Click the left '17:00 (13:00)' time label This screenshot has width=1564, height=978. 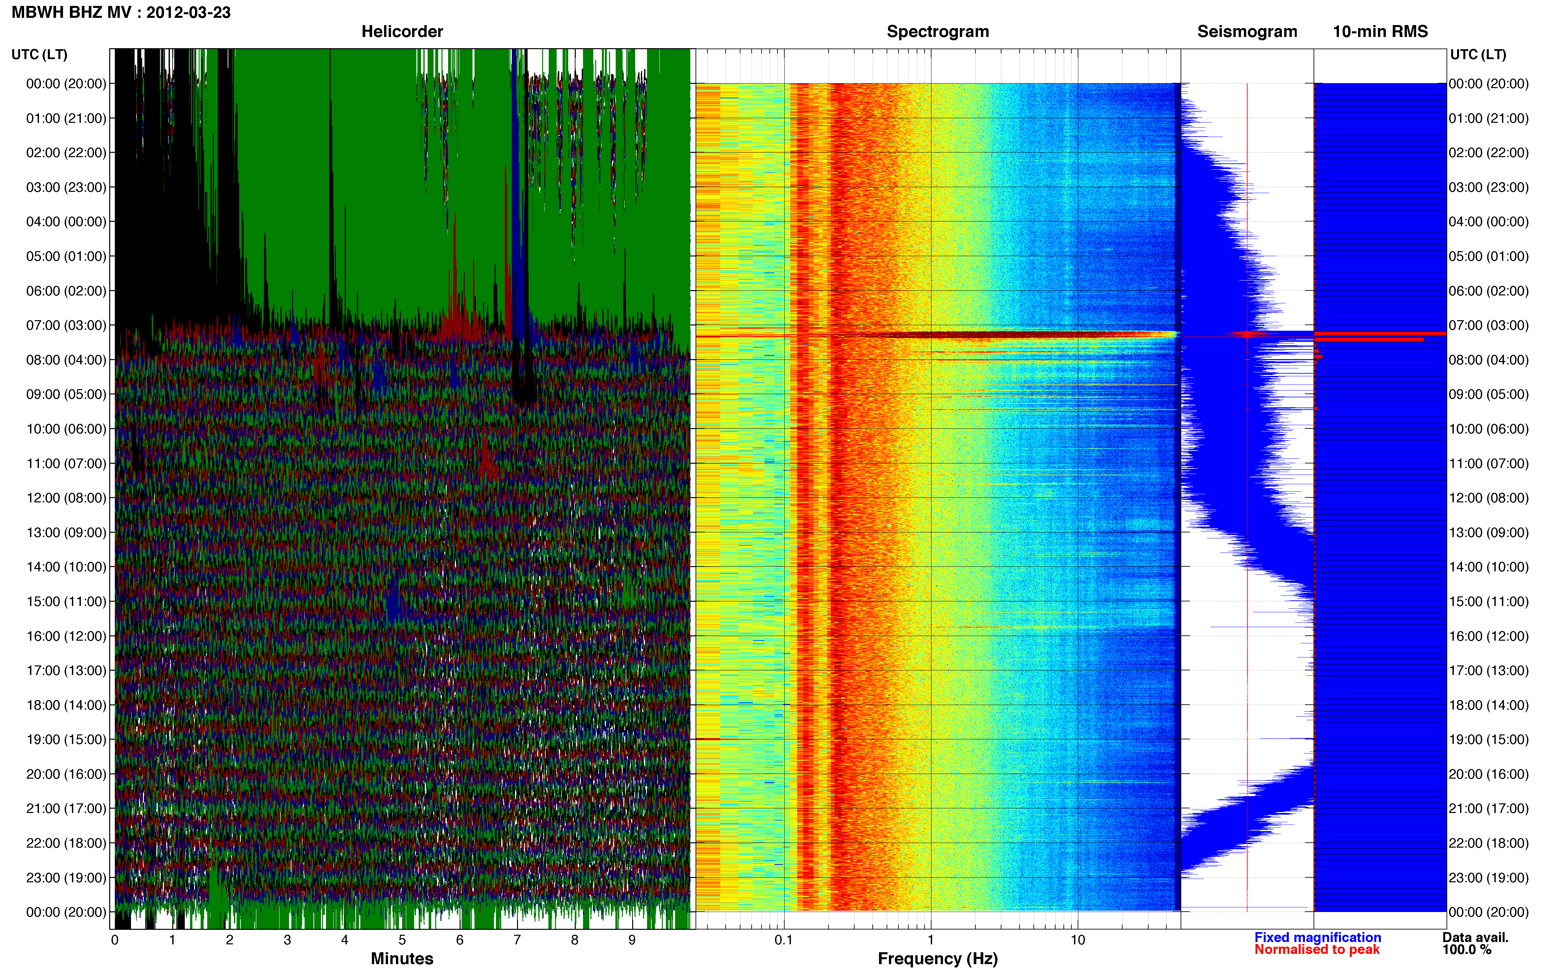[x=66, y=671]
